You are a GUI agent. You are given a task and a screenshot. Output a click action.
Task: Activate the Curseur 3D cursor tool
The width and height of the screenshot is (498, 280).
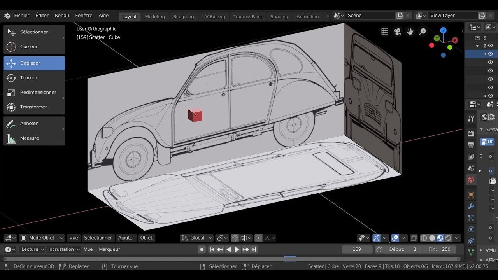click(x=34, y=47)
